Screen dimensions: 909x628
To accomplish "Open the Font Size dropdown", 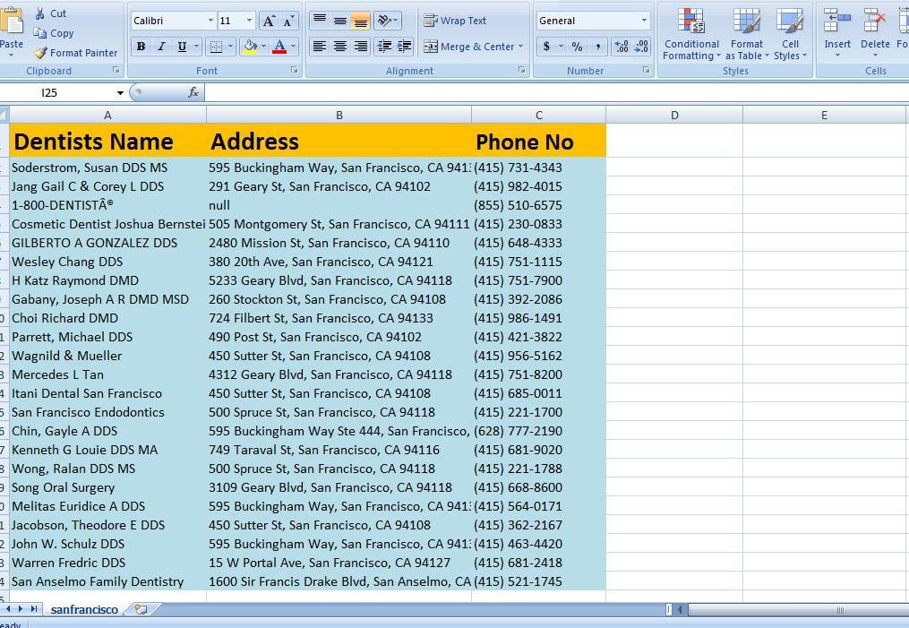I will pos(248,20).
